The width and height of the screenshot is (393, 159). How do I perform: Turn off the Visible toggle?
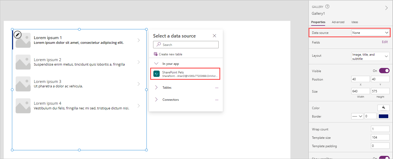tap(384, 71)
